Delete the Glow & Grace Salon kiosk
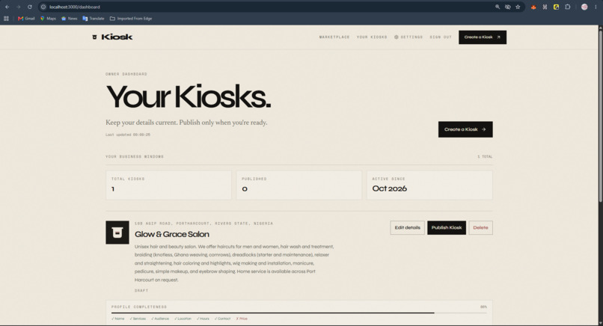The height and width of the screenshot is (326, 603). (480, 227)
